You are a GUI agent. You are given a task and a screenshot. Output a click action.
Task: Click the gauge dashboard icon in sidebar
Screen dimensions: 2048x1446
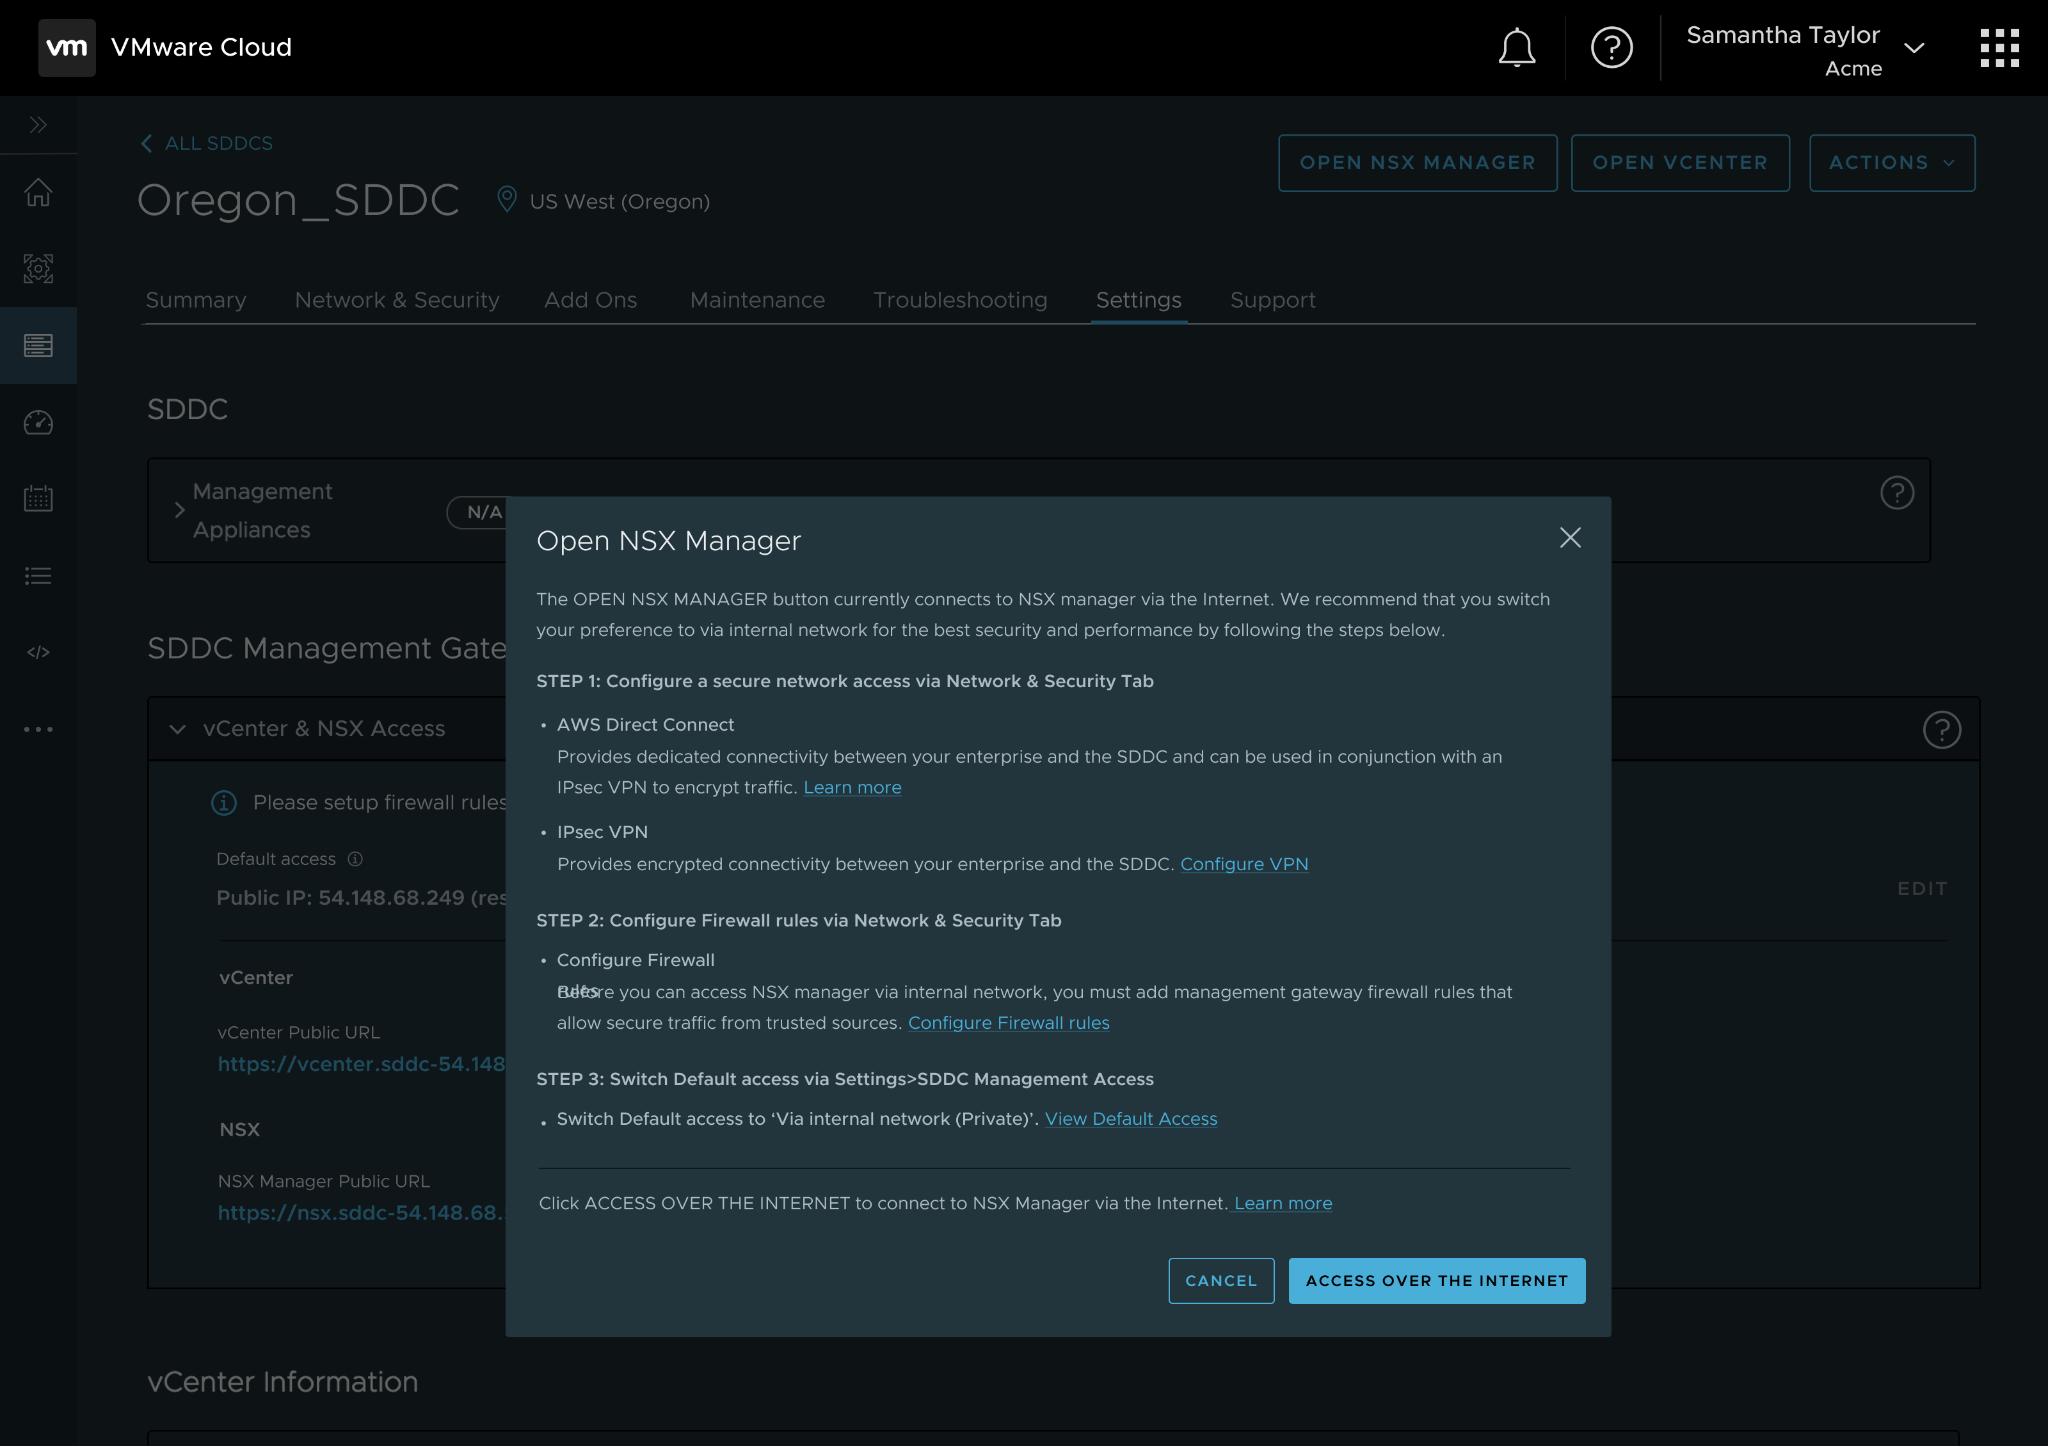click(38, 422)
